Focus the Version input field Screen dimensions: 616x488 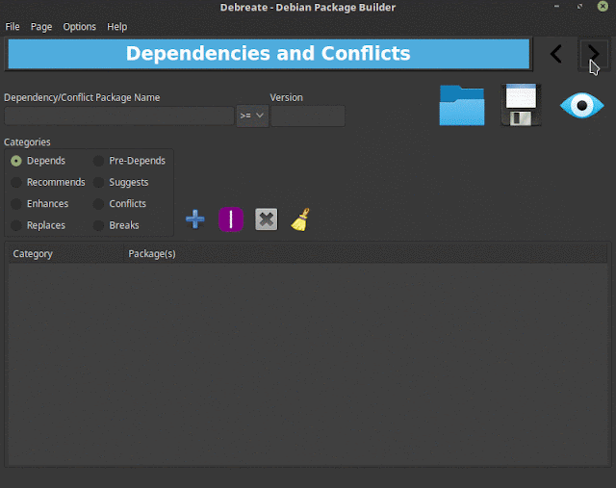click(x=308, y=116)
